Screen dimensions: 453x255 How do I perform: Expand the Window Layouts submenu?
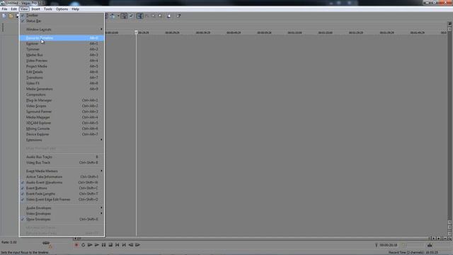point(62,30)
